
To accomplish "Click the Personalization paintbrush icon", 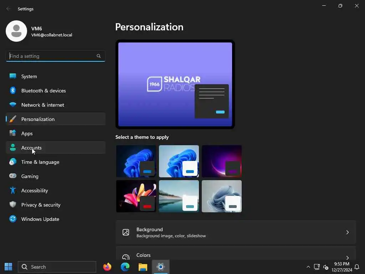I will (x=13, y=119).
